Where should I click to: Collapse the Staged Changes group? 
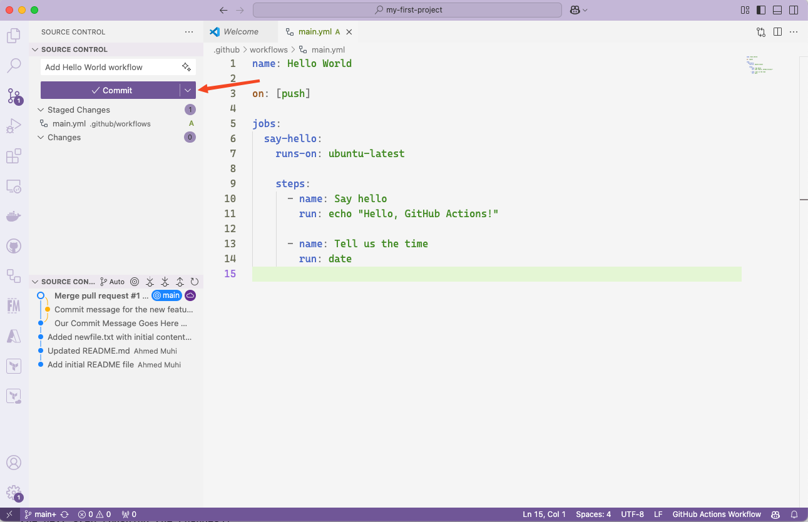41,110
